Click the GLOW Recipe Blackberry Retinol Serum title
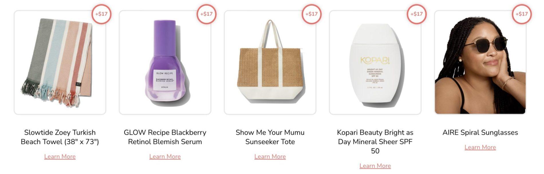The width and height of the screenshot is (544, 174). 165,137
